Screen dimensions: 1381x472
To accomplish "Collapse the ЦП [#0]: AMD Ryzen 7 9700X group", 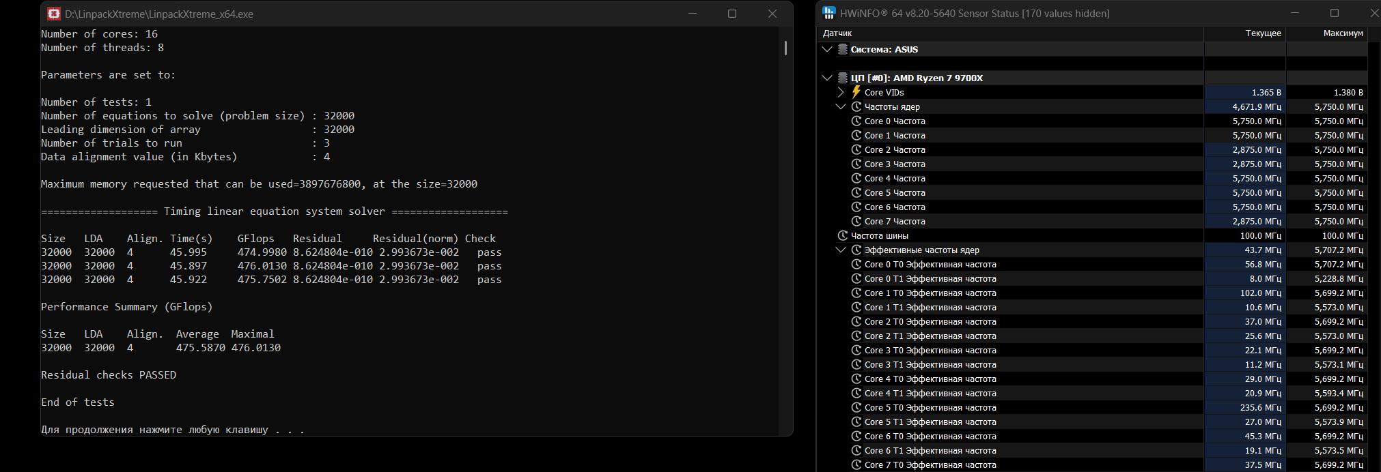I will [827, 78].
